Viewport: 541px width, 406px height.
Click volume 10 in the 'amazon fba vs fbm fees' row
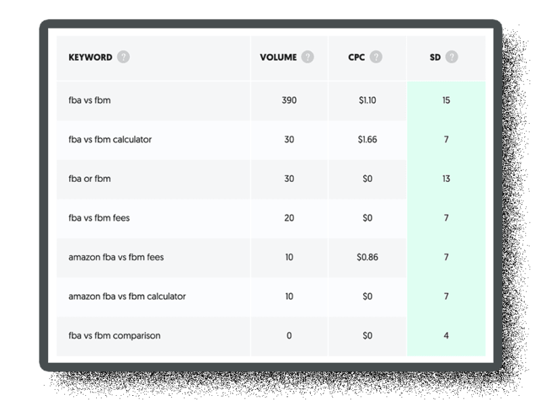tap(289, 257)
